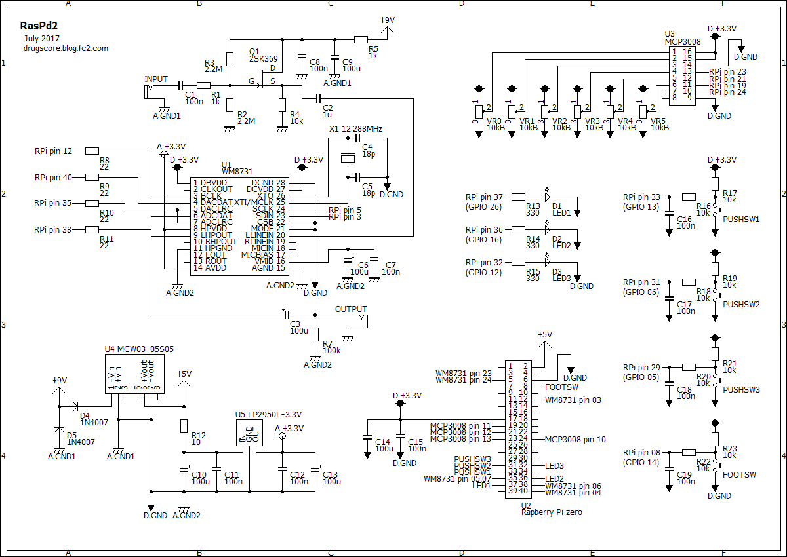The height and width of the screenshot is (557, 787).
Task: Click the 'RPi pin 37' label
Action: [484, 197]
